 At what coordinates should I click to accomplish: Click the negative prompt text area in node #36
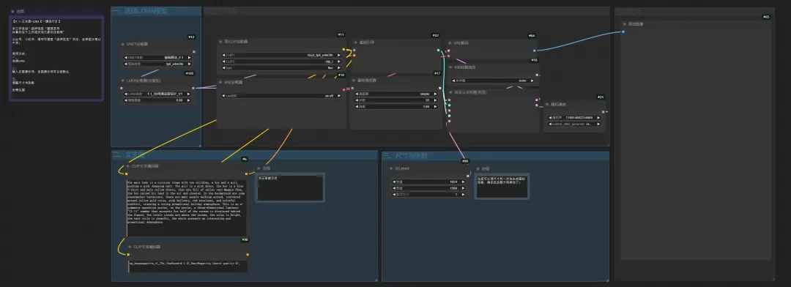coord(187,266)
